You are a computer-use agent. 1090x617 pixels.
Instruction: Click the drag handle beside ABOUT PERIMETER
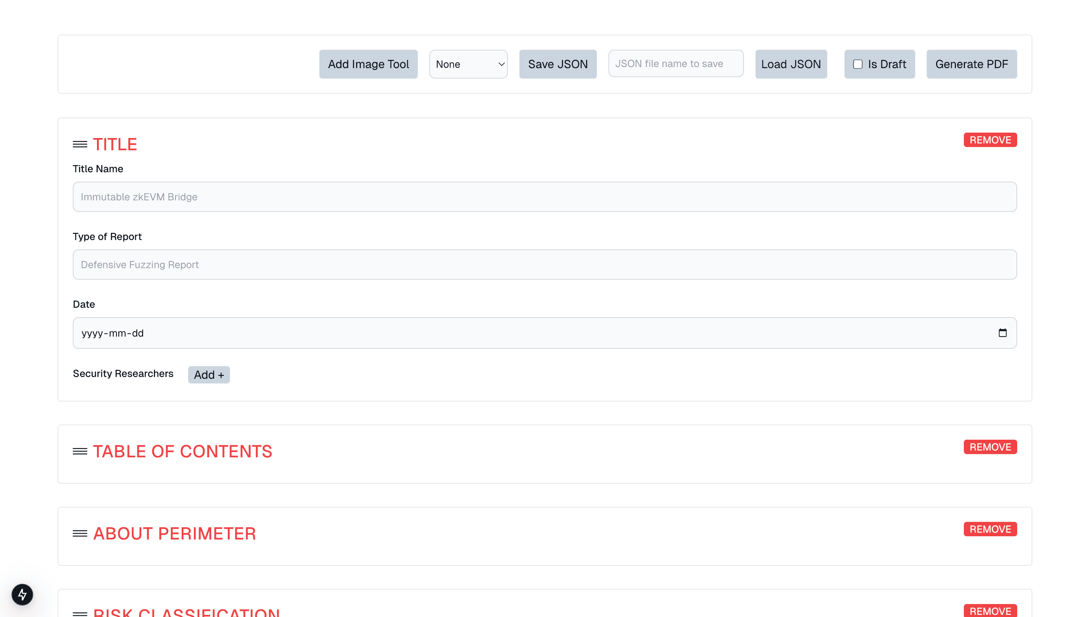coord(80,533)
